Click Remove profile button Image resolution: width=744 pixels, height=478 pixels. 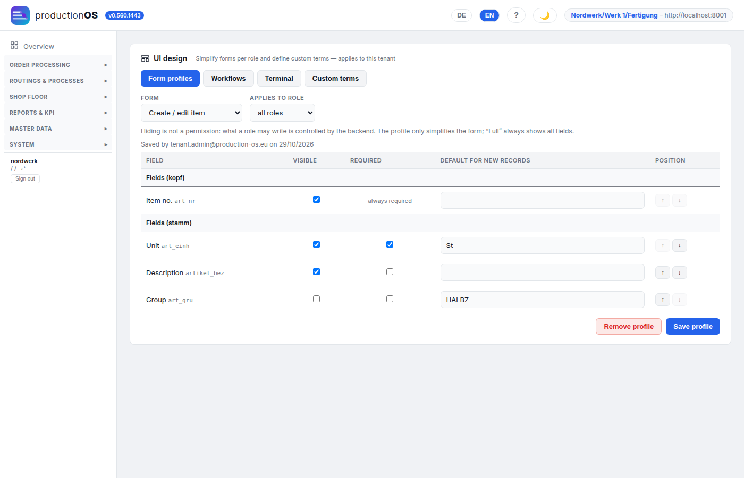(629, 326)
